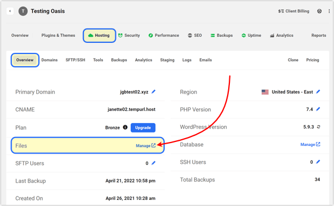Viewport: 334px width, 206px height.
Task: Click the Testing Oasis site title
Action: [48, 11]
